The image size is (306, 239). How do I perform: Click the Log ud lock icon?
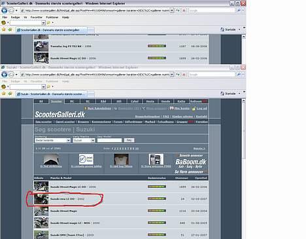(194, 108)
